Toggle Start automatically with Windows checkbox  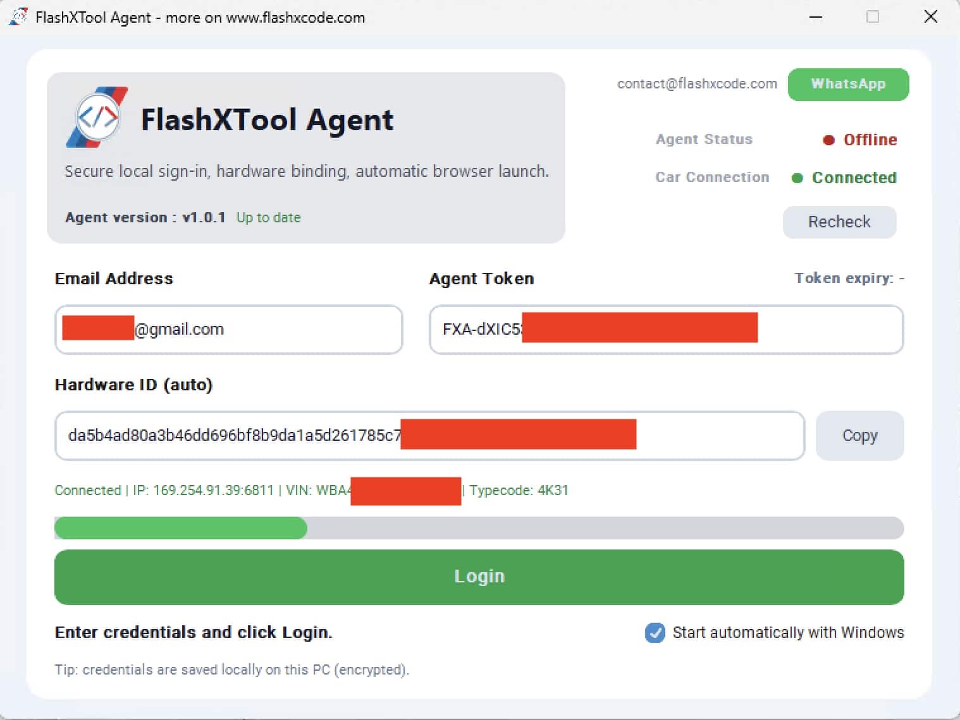pyautogui.click(x=655, y=632)
